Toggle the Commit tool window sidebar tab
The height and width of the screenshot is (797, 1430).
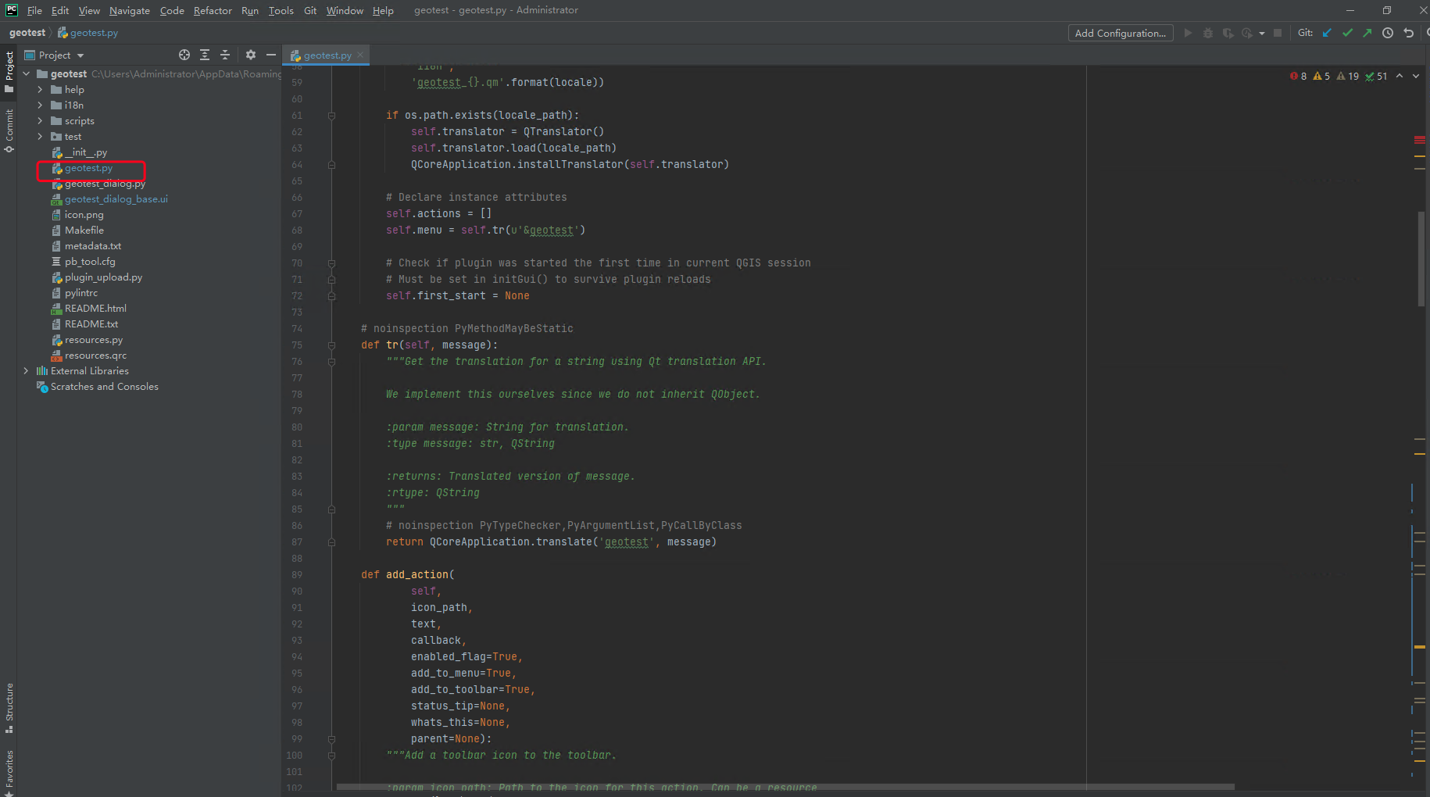9,130
